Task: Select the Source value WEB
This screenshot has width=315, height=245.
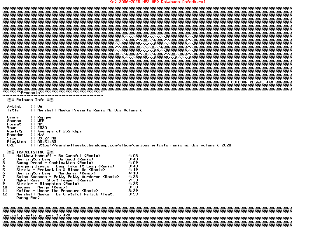Action: 41,121
